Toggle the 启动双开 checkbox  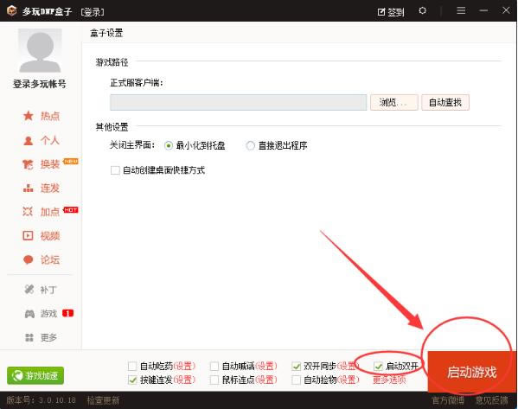click(378, 366)
